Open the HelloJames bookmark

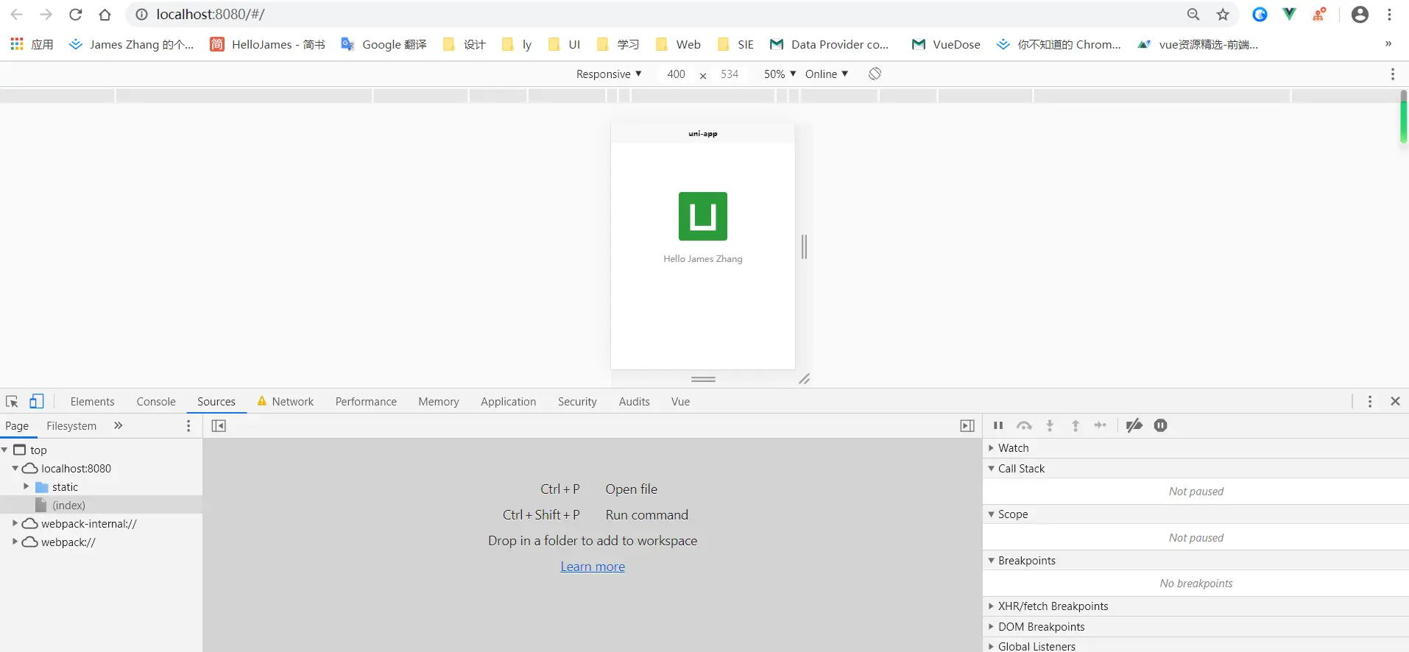point(267,44)
